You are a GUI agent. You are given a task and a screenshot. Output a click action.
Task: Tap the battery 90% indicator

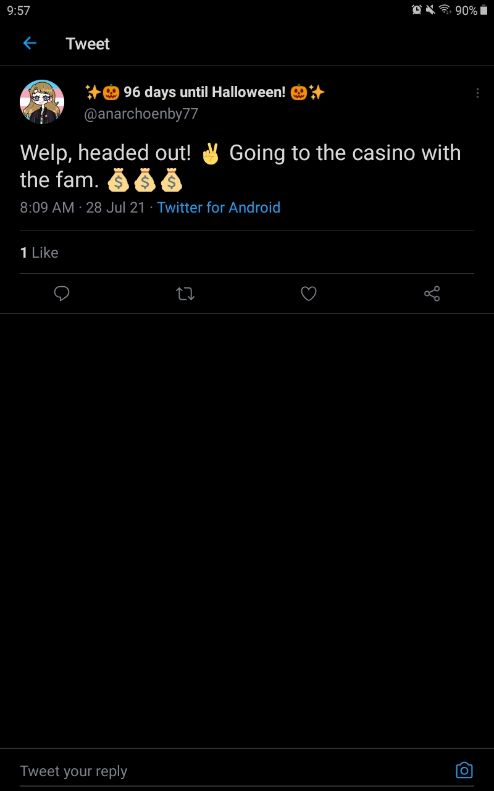[x=471, y=11]
